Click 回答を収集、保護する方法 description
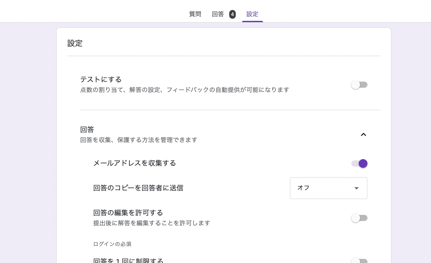431x263 pixels. (x=139, y=140)
